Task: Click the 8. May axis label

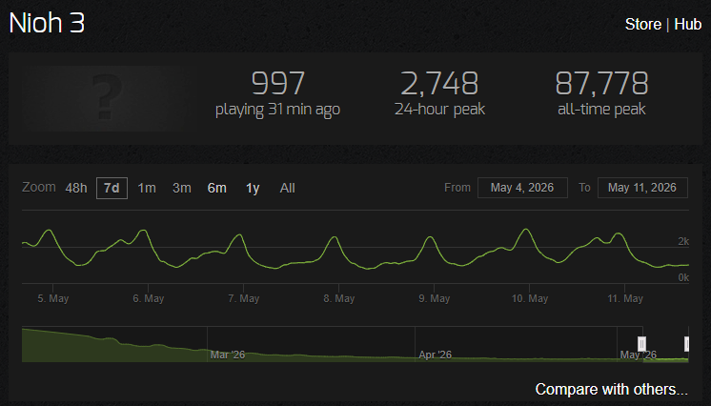Action: coord(338,298)
